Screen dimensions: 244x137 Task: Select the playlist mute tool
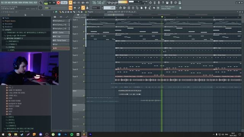tap(68, 12)
